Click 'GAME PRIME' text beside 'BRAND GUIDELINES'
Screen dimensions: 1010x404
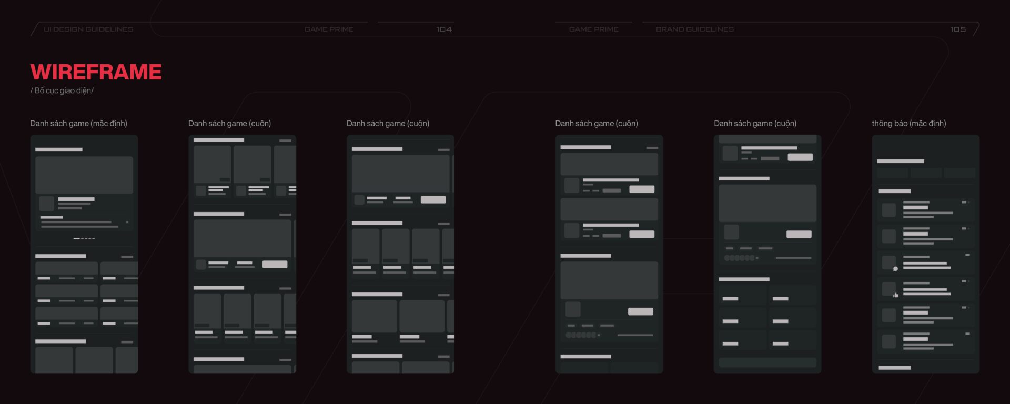pos(593,29)
